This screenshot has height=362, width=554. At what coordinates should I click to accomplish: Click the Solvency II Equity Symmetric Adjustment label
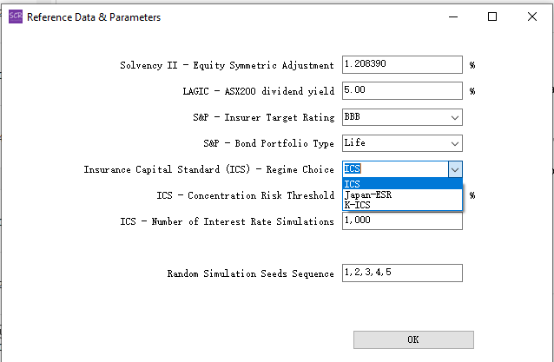[x=227, y=66]
